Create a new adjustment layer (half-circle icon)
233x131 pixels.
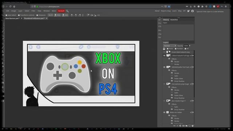[181, 126]
